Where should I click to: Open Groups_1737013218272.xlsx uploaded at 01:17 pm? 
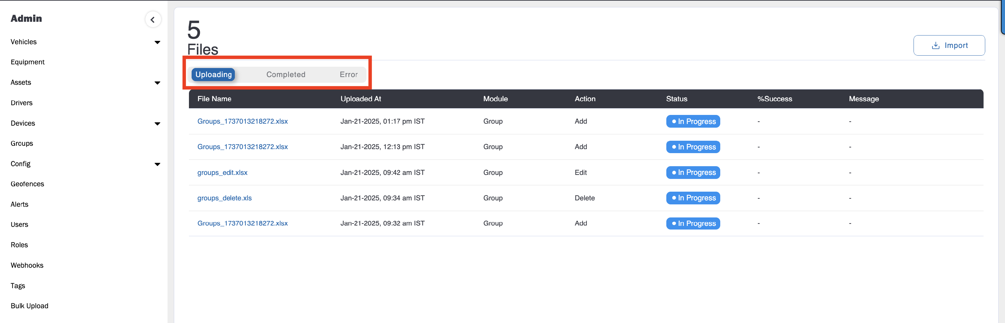242,121
